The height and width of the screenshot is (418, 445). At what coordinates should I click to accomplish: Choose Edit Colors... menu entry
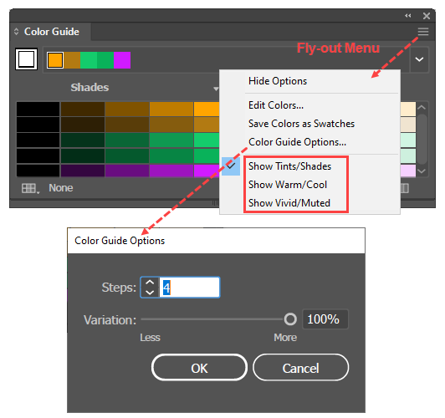click(x=276, y=105)
